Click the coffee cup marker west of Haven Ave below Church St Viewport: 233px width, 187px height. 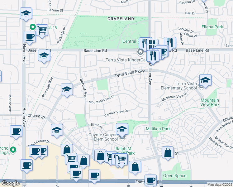click(16, 132)
